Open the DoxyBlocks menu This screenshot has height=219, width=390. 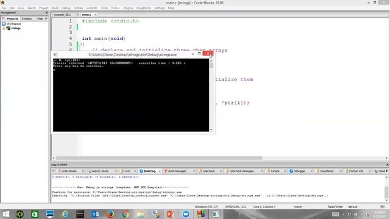(144, 8)
